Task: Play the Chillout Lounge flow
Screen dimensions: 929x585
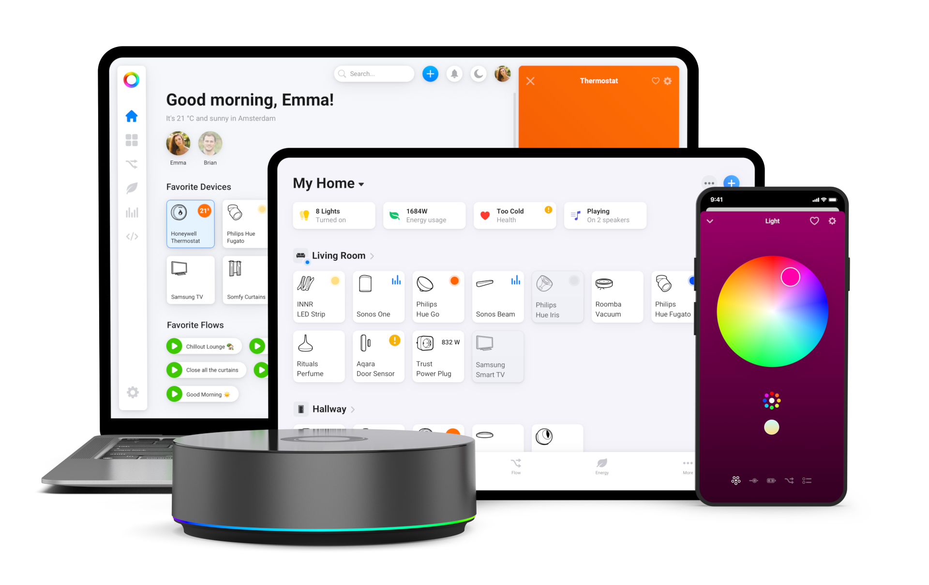Action: point(175,346)
